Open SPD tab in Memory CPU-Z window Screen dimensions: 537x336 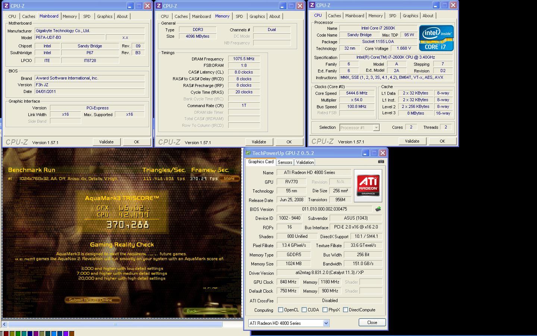[x=239, y=16]
